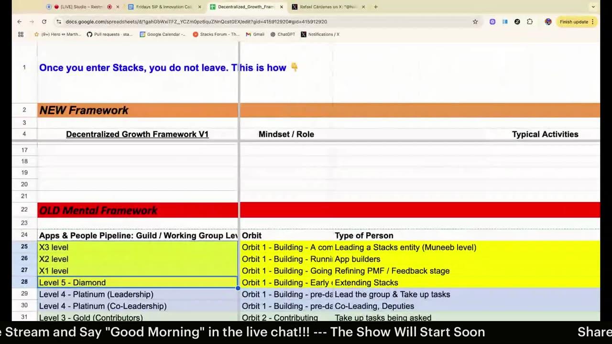Viewport: 612px width, 344px height.
Task: Open the ChatGPT bookmark
Action: point(283,34)
